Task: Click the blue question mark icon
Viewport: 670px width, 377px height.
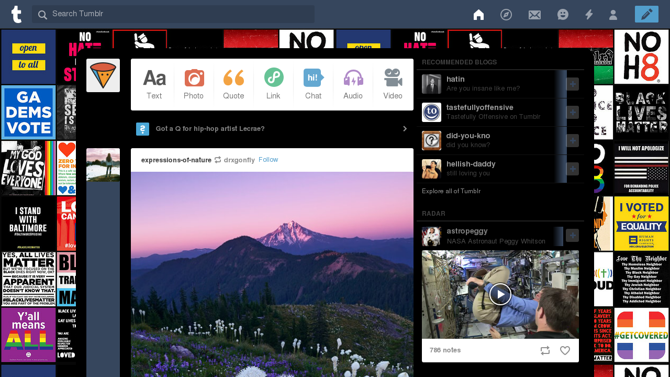Action: click(x=142, y=129)
